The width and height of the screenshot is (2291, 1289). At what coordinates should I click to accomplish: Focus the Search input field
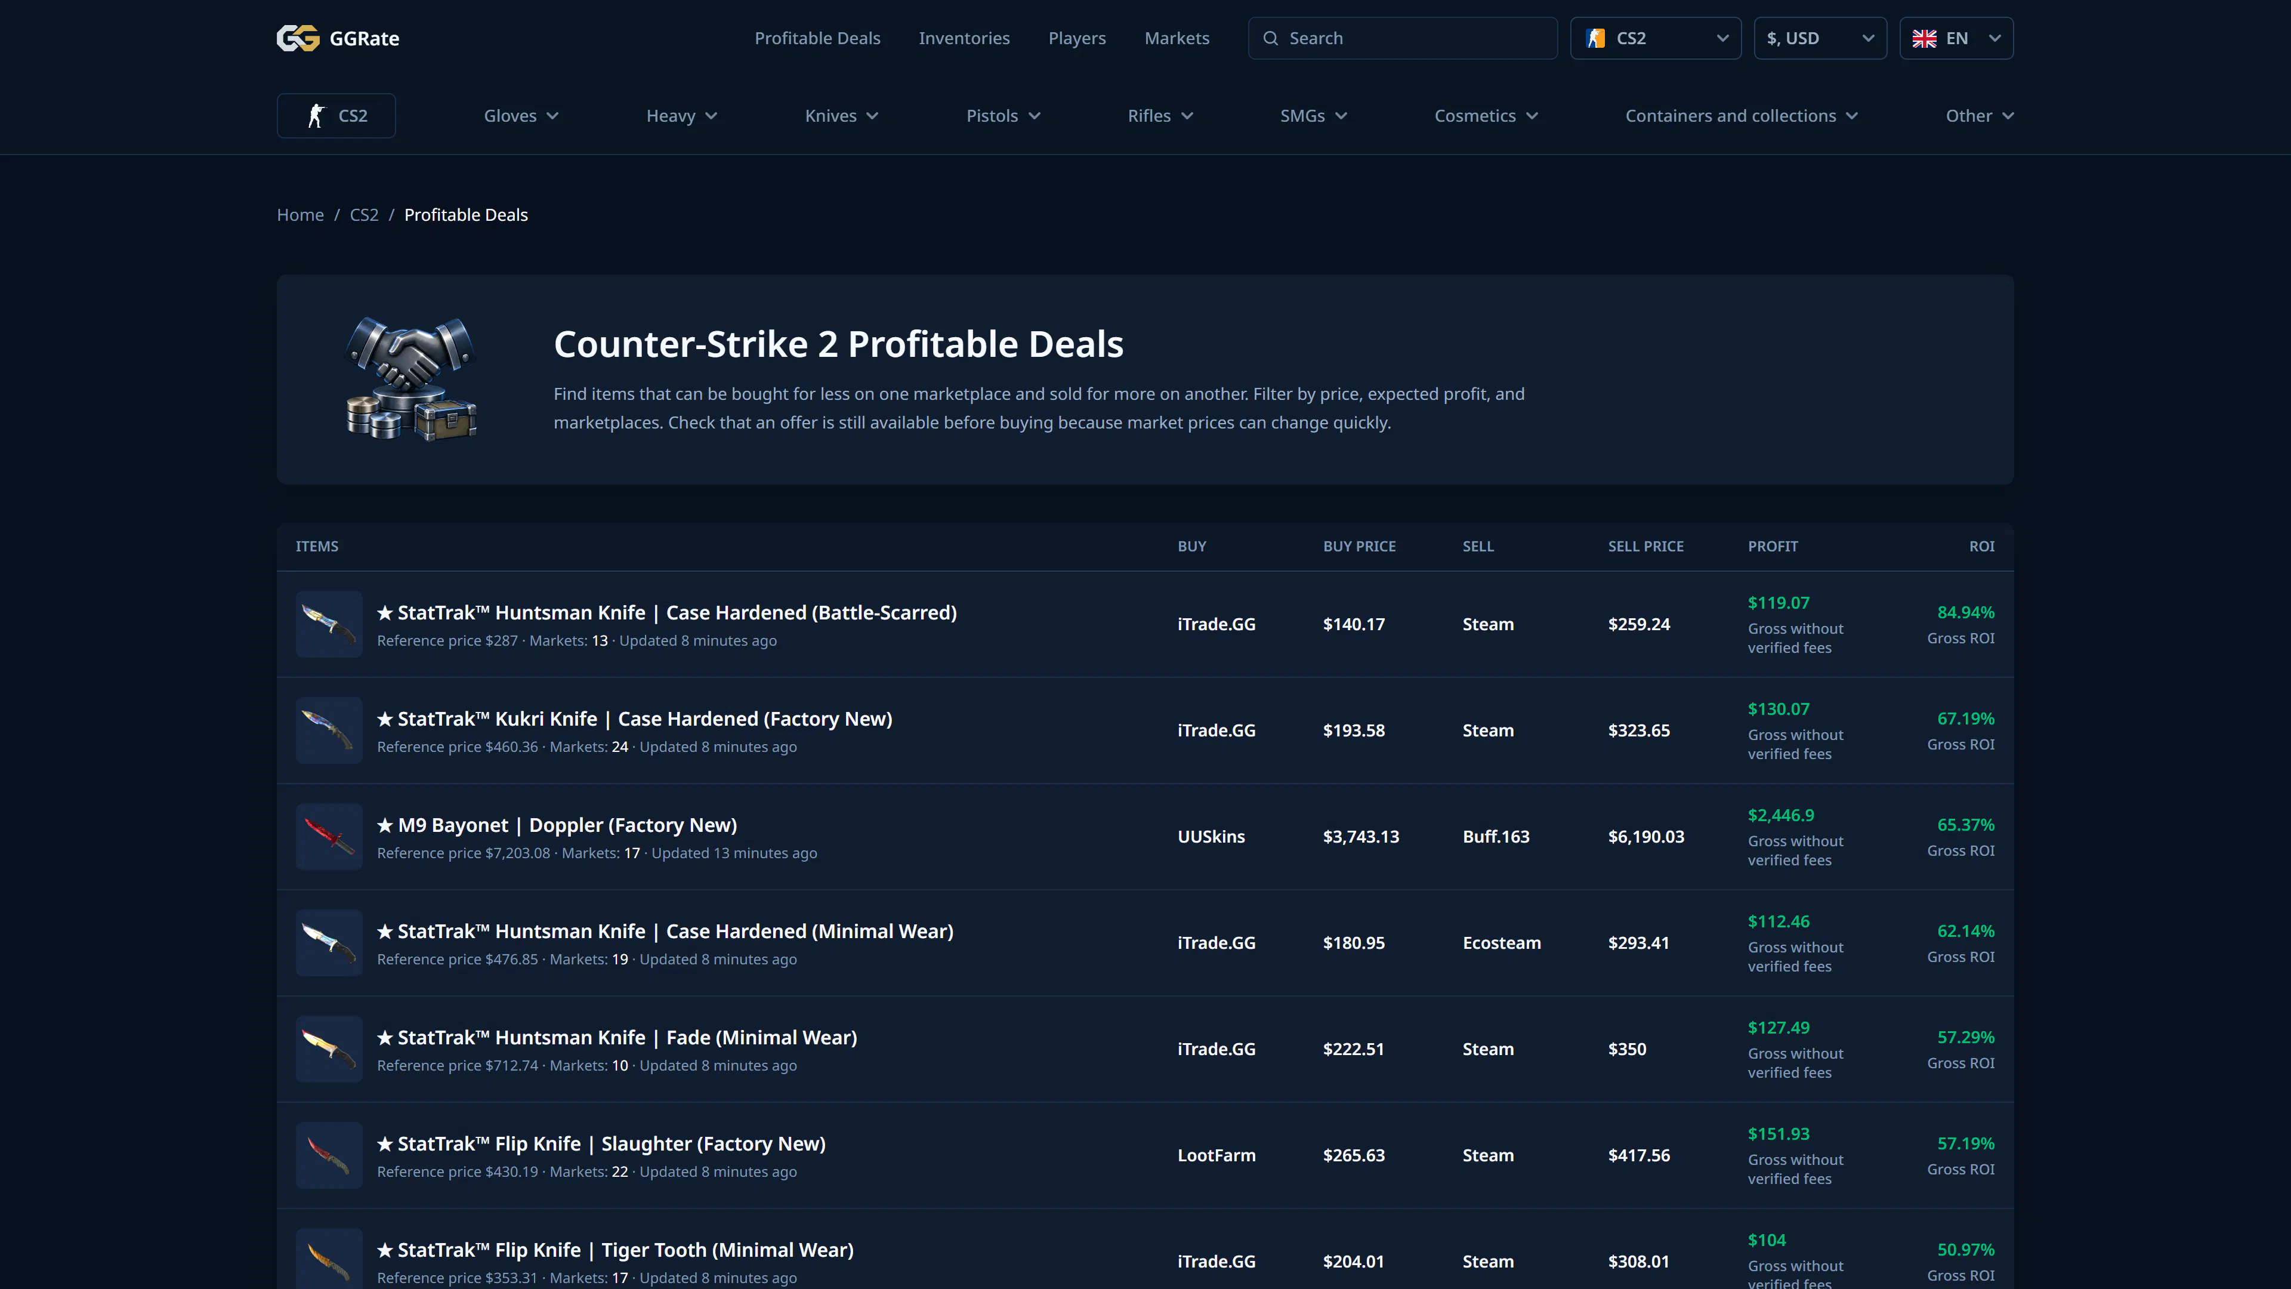coord(1403,38)
